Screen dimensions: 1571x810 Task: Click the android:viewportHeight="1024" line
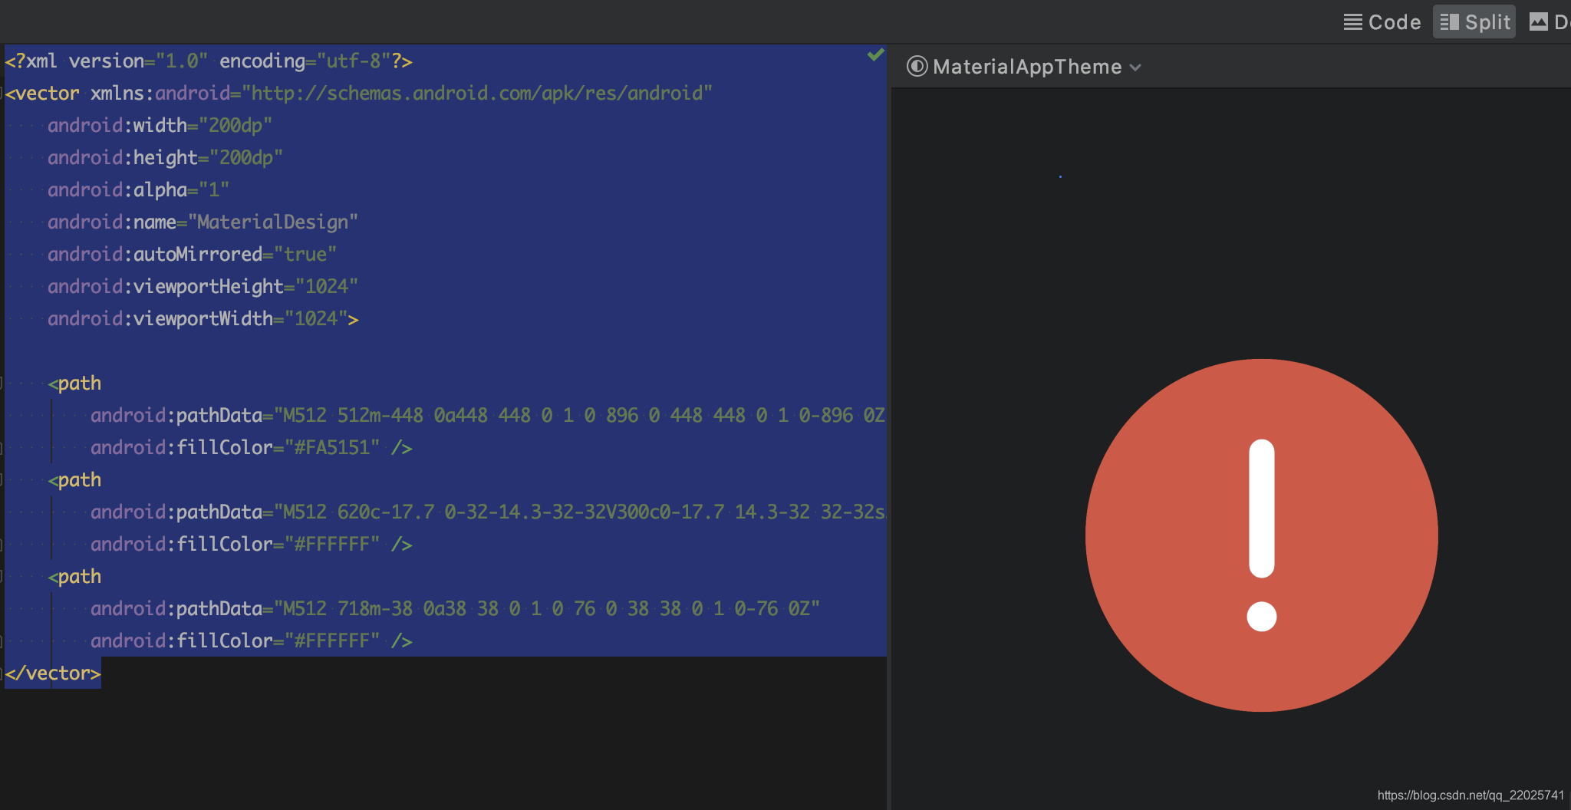203,286
